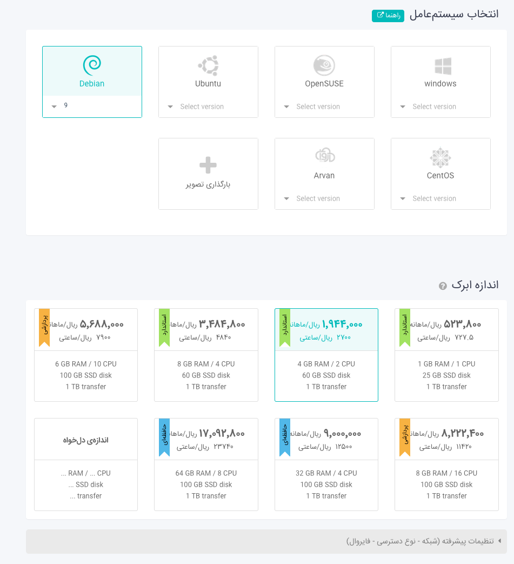Choose the CentOS logo icon

pyautogui.click(x=440, y=157)
